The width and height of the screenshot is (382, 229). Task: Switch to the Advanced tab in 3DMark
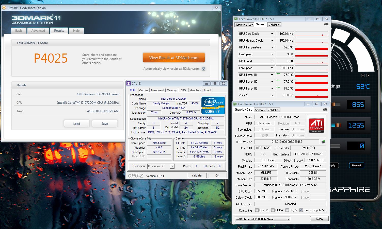click(38, 31)
